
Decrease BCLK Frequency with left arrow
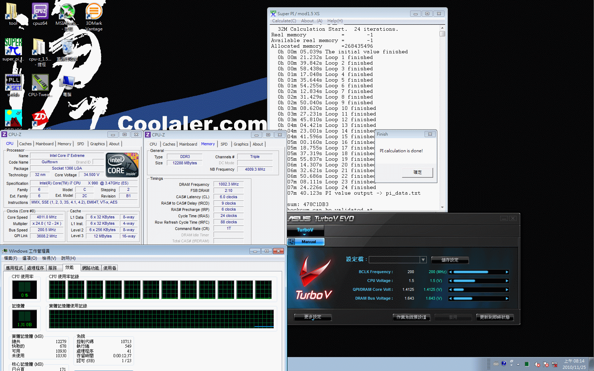[x=450, y=272]
